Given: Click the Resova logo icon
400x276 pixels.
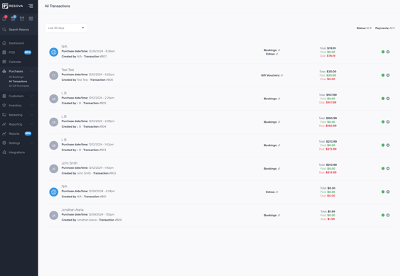Looking at the screenshot, I should coord(5,6).
